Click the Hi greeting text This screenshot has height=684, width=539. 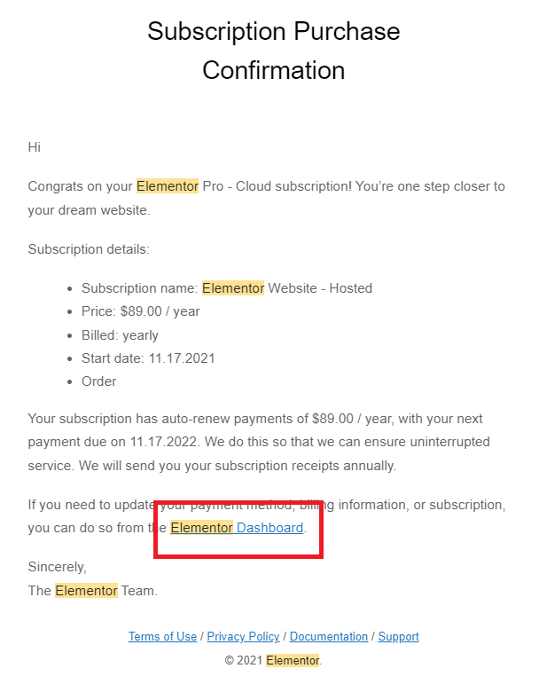35,147
